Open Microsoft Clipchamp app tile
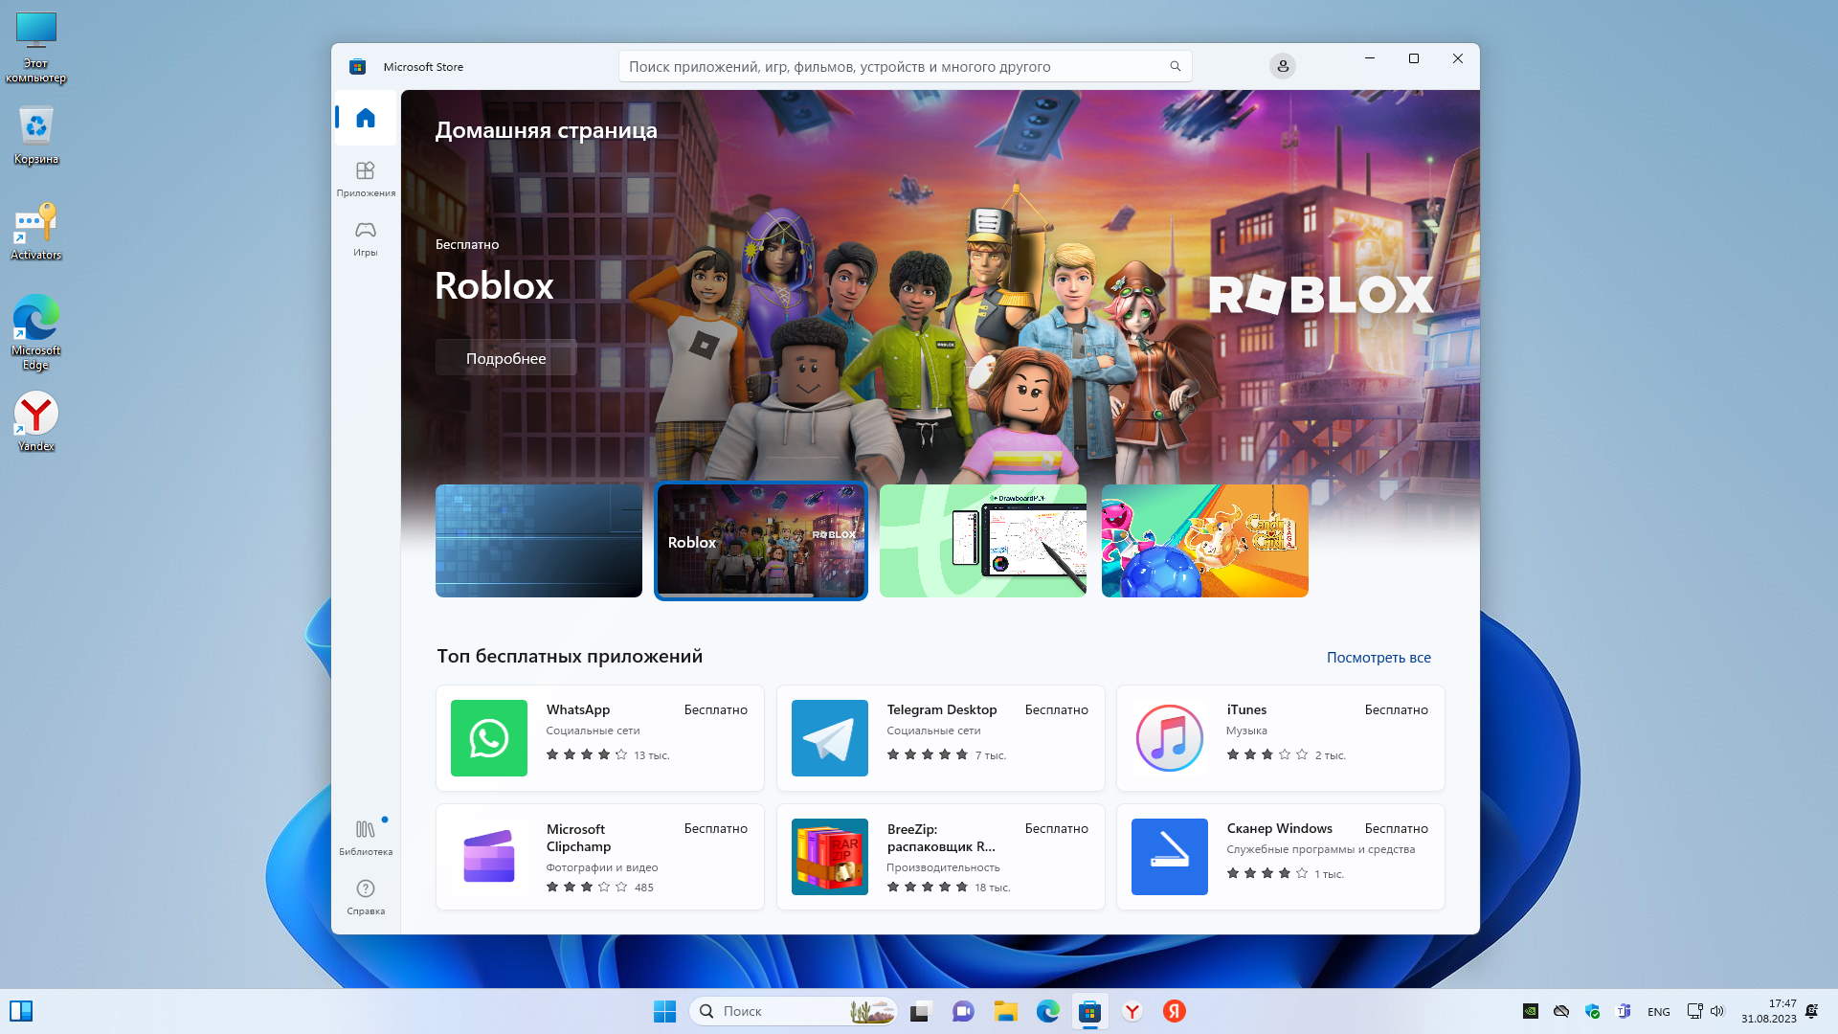The height and width of the screenshot is (1034, 1838). click(599, 856)
